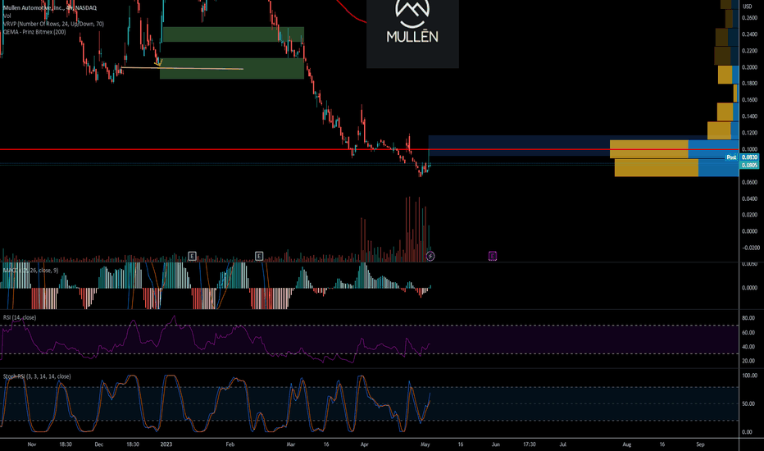Click the 'Apr' label on time axis
The width and height of the screenshot is (764, 451).
[x=364, y=444]
